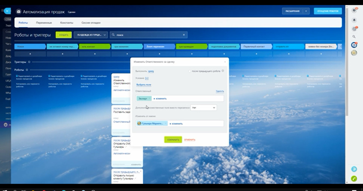Switch to the Переменные tab

pos(44,23)
